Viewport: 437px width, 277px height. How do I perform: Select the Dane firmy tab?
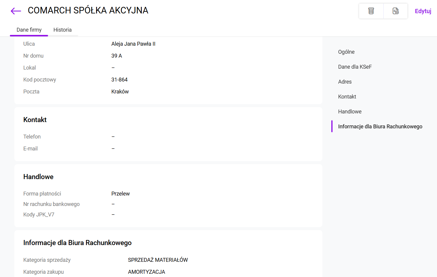(x=29, y=30)
